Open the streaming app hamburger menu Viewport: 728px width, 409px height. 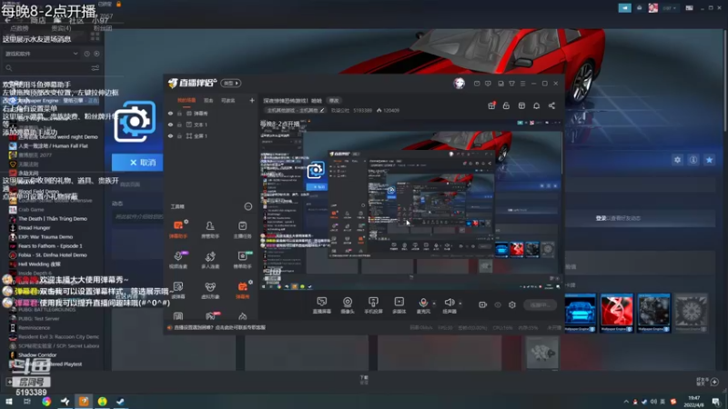pyautogui.click(x=522, y=84)
